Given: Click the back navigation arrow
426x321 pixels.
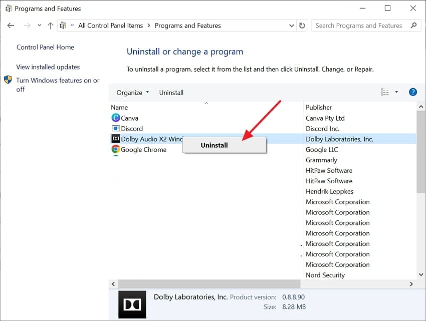Looking at the screenshot, I should pyautogui.click(x=11, y=26).
